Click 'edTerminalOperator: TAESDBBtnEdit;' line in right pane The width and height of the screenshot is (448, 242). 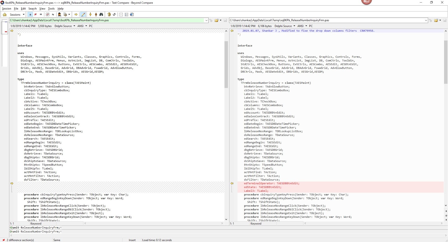tap(272, 183)
